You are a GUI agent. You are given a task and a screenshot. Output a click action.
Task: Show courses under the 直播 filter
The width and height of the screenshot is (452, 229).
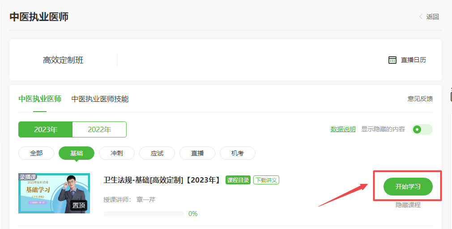pyautogui.click(x=197, y=153)
